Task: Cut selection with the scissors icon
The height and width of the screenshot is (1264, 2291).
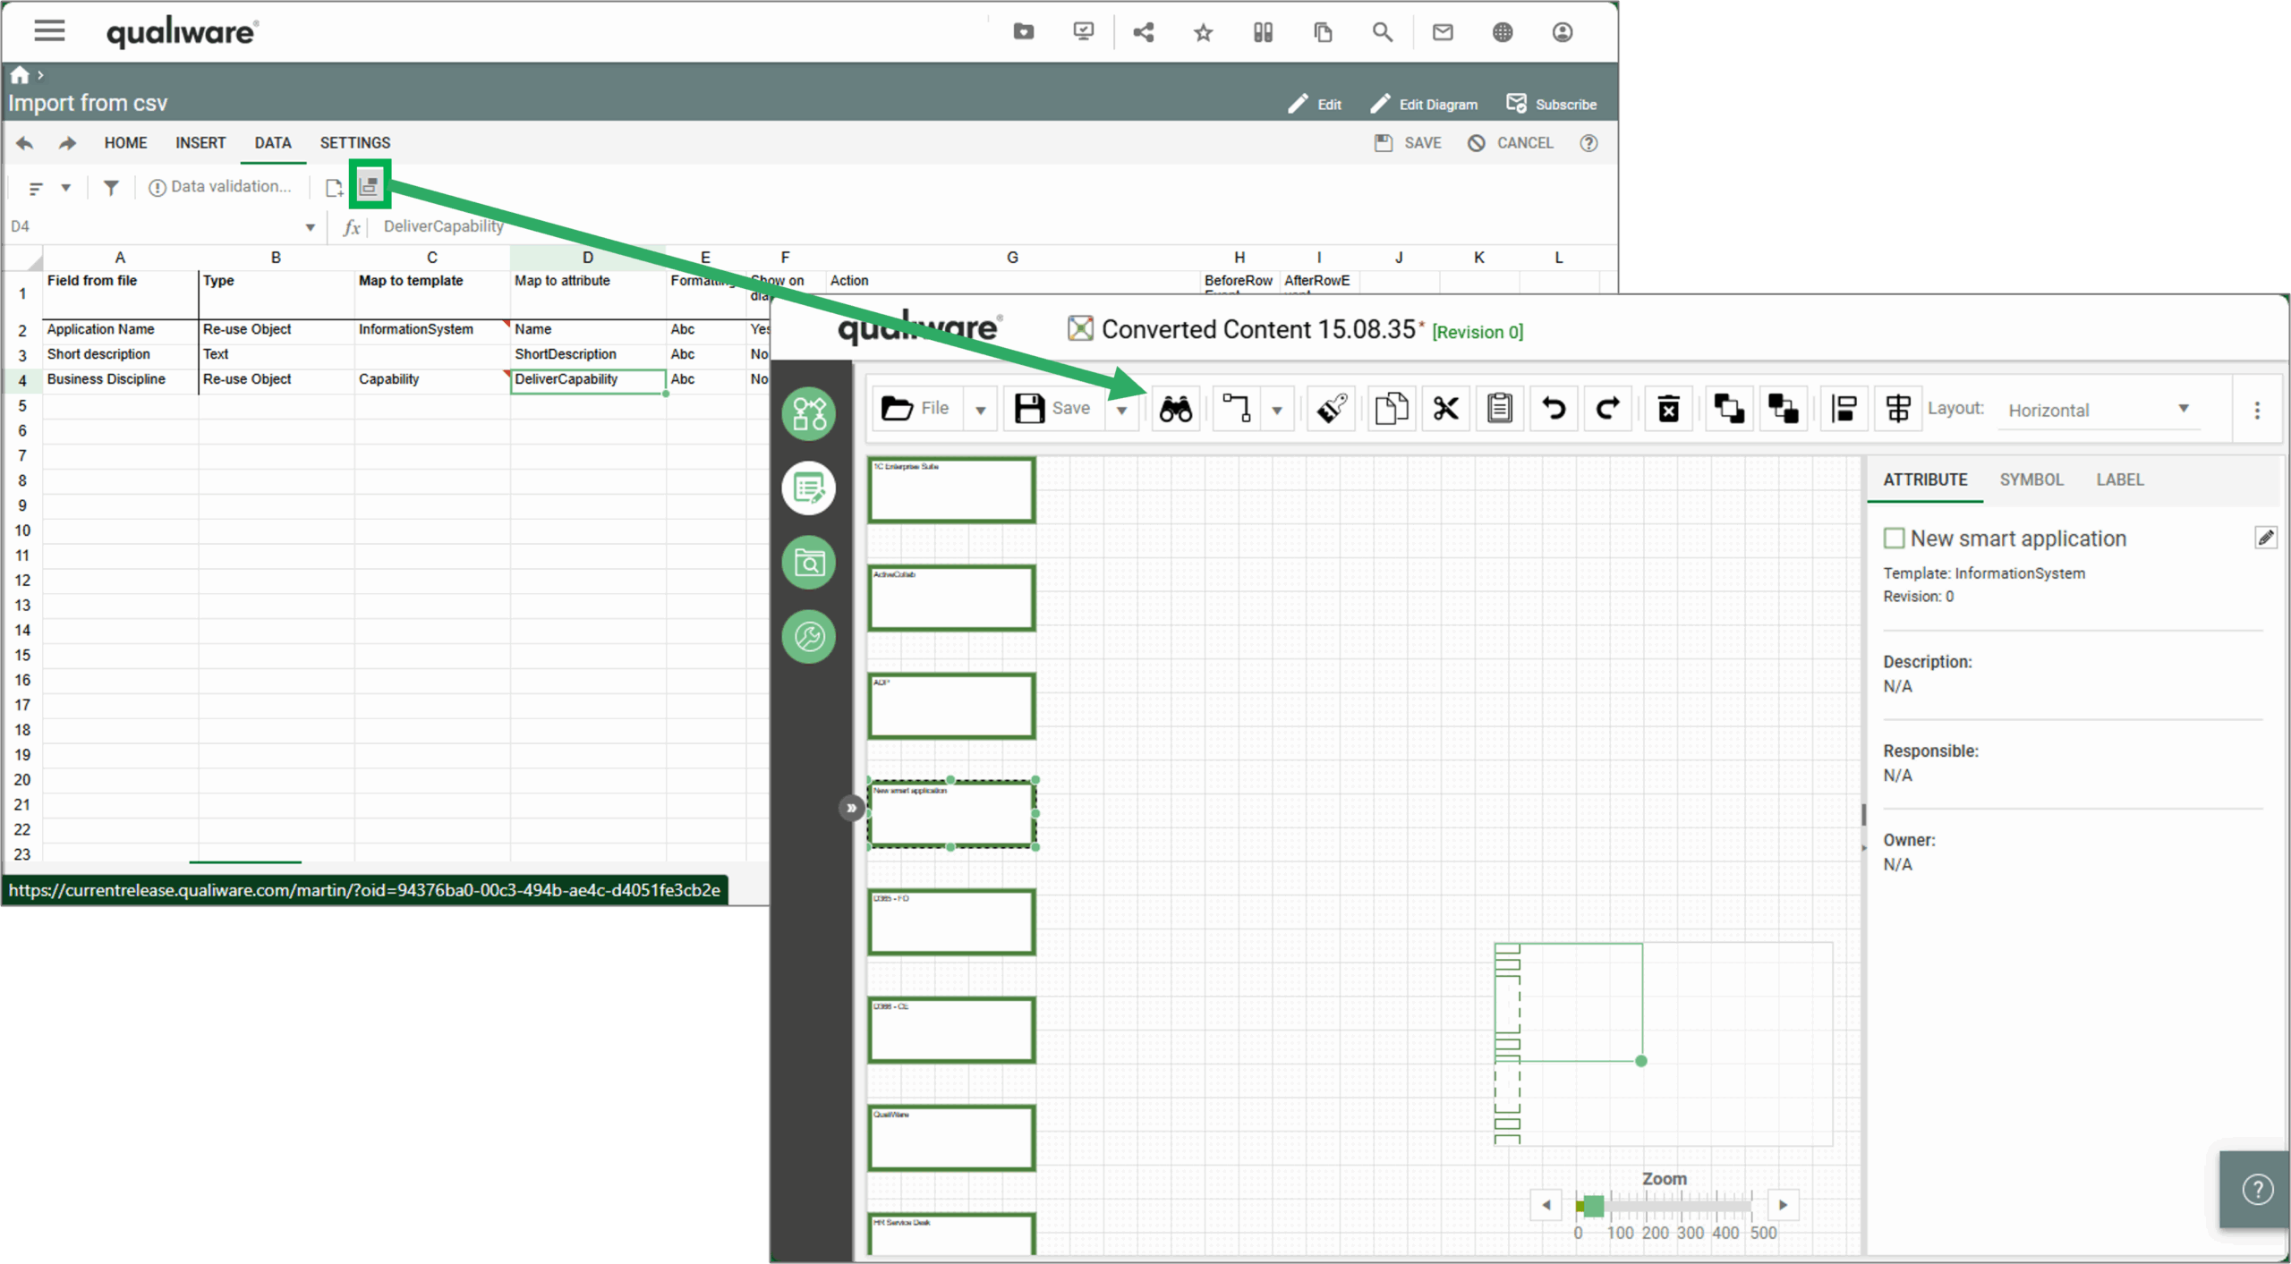Action: 1445,409
